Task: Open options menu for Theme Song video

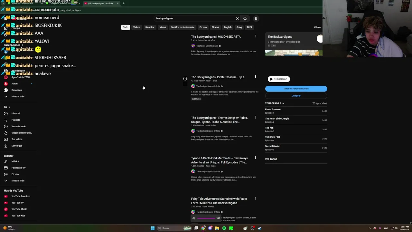Action: click(x=256, y=117)
